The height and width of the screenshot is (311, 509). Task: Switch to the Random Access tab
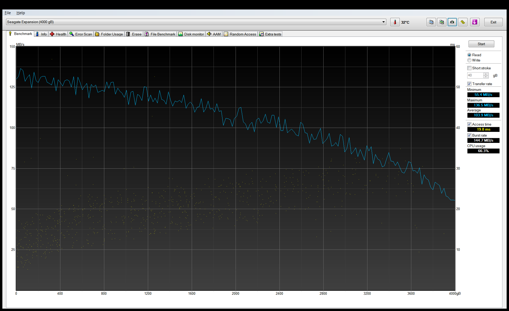(240, 34)
